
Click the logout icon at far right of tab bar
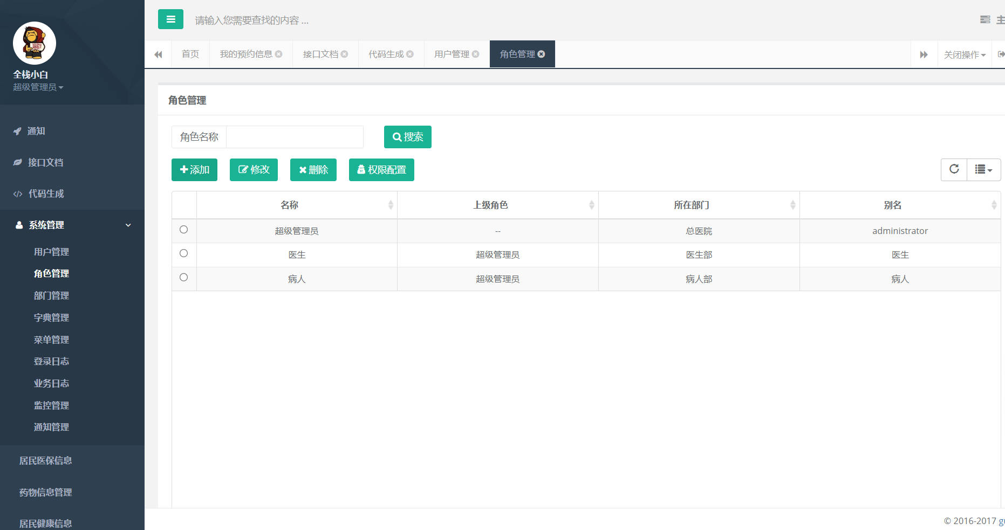[1001, 54]
